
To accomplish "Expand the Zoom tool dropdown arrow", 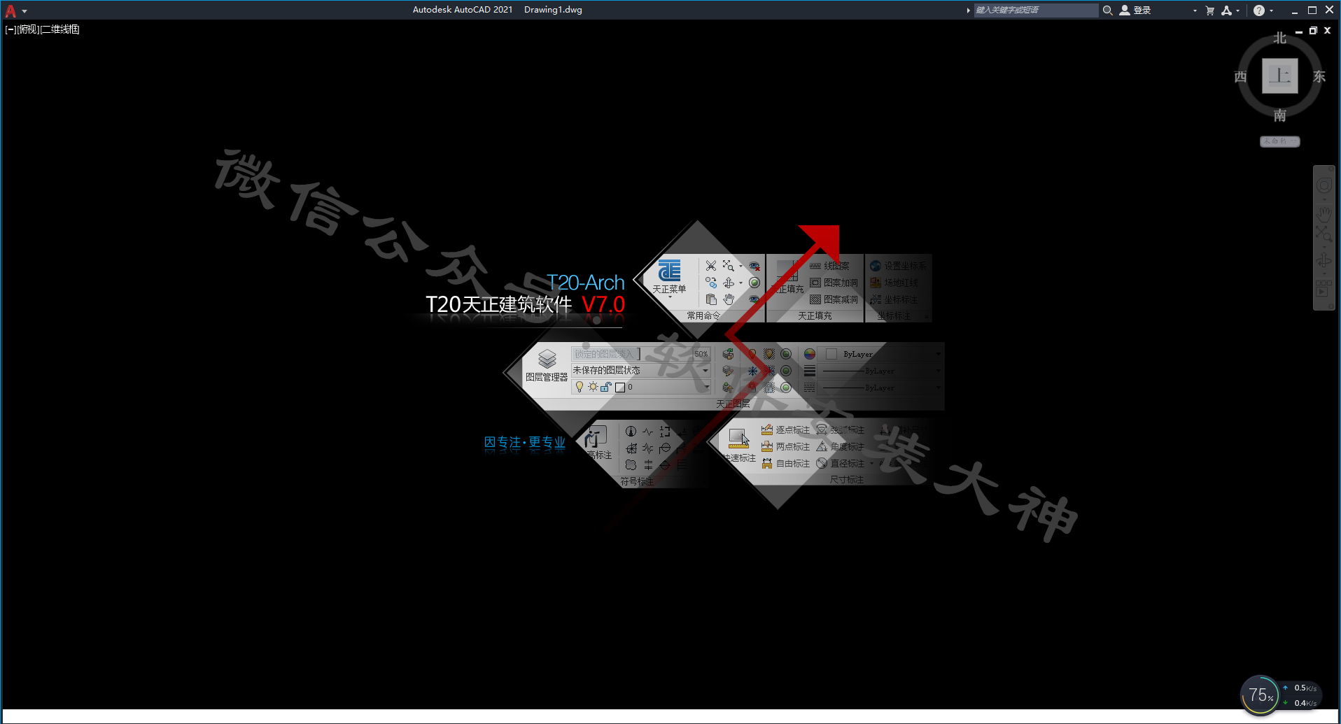I will 1324,247.
